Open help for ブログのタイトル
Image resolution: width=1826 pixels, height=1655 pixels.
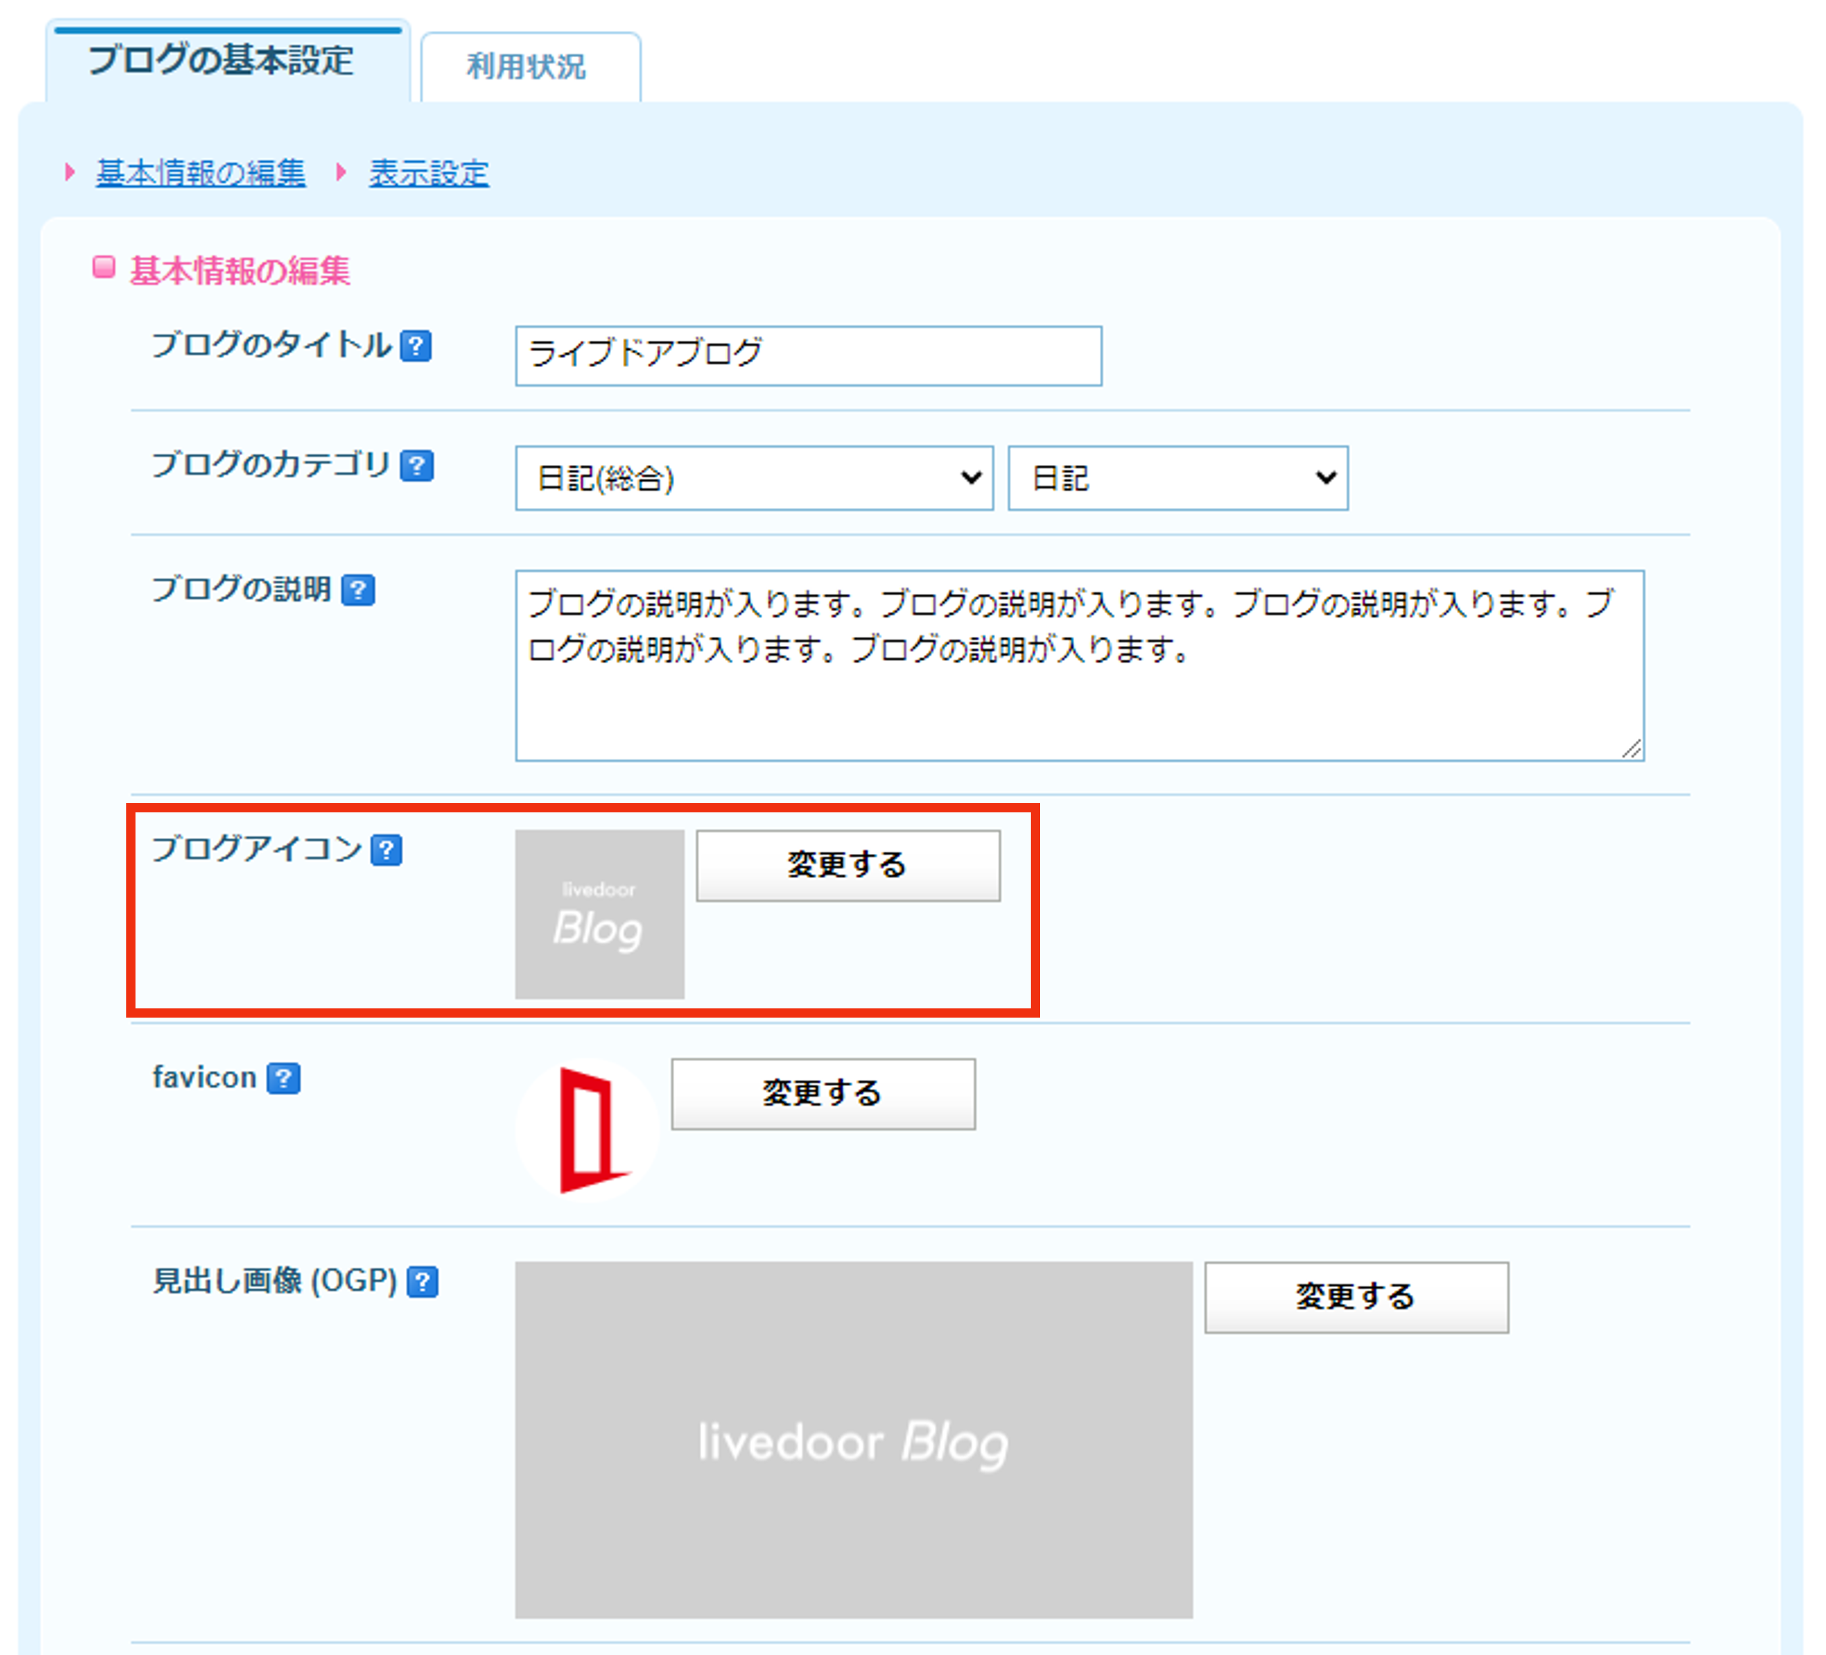pyautogui.click(x=416, y=345)
